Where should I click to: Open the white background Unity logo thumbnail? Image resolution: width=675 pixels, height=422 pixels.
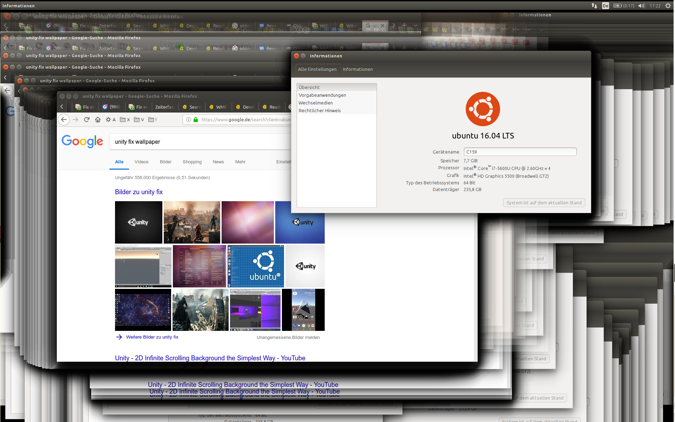[305, 266]
